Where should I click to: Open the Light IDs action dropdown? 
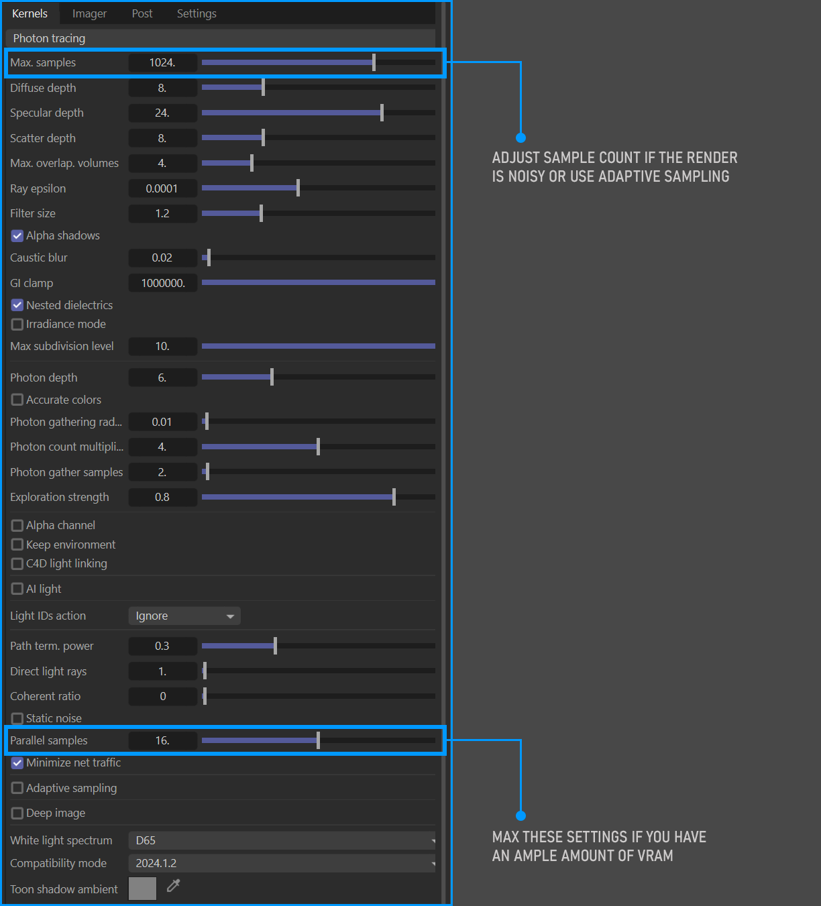[x=184, y=616]
